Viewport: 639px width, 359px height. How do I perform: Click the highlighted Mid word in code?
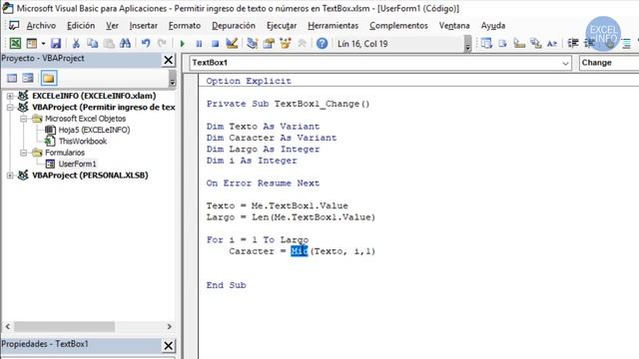tap(300, 251)
